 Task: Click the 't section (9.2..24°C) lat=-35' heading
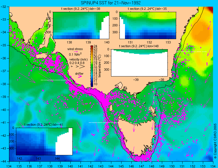click(147, 9)
